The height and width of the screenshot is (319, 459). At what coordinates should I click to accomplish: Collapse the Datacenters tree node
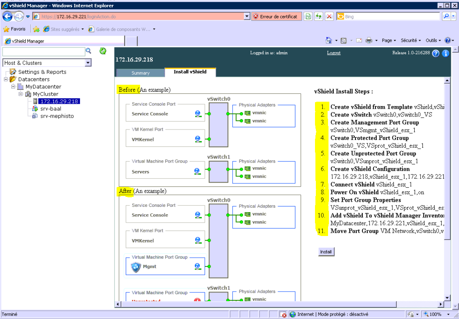[6, 80]
